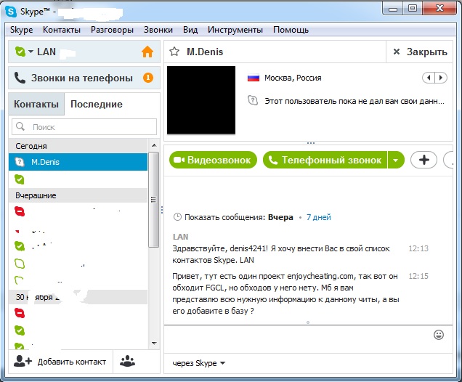Click the scroll down arrow of contact list
The height and width of the screenshot is (382, 462).
(x=154, y=343)
